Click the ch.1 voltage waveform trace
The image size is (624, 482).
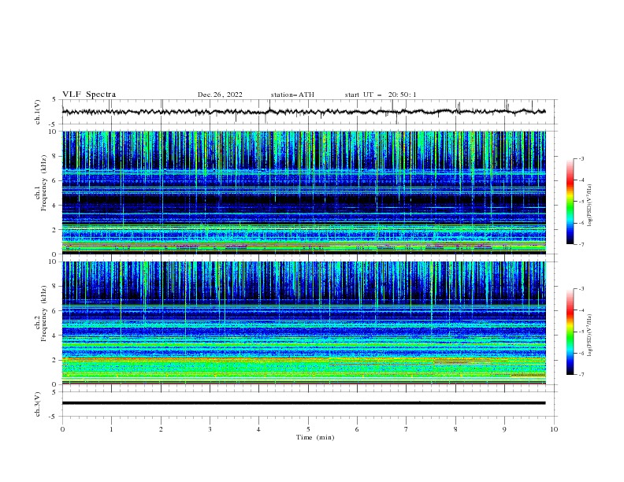tap(303, 112)
